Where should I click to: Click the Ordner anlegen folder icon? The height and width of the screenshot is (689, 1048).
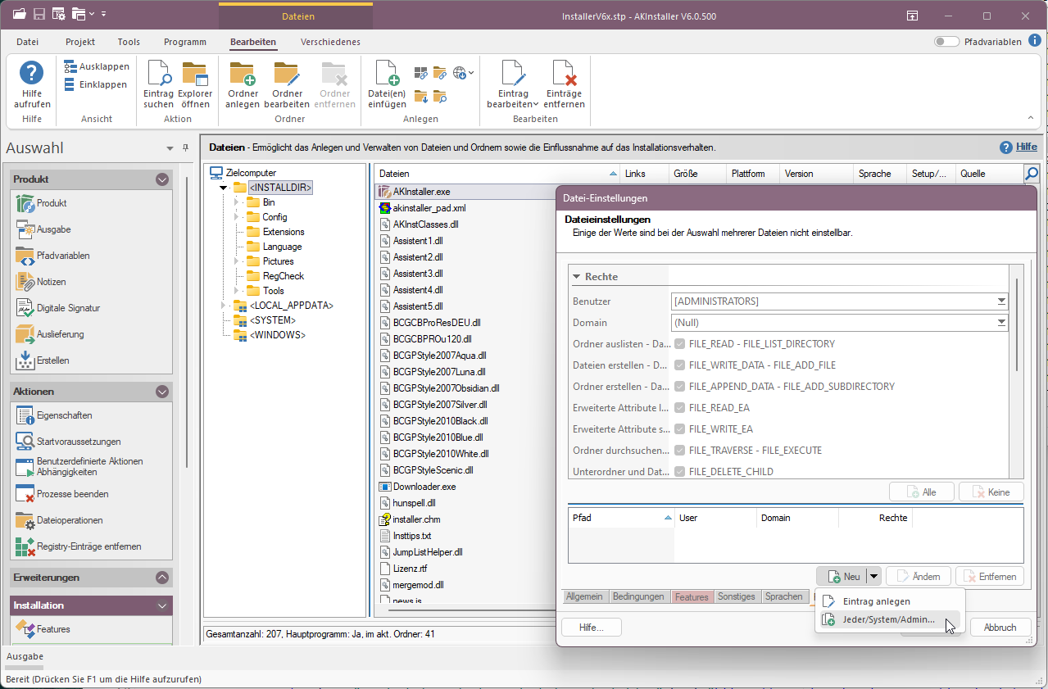243,74
